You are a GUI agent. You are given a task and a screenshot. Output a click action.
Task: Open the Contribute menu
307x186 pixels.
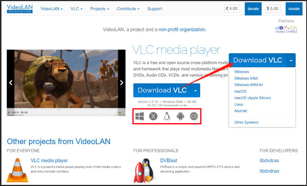pyautogui.click(x=128, y=9)
